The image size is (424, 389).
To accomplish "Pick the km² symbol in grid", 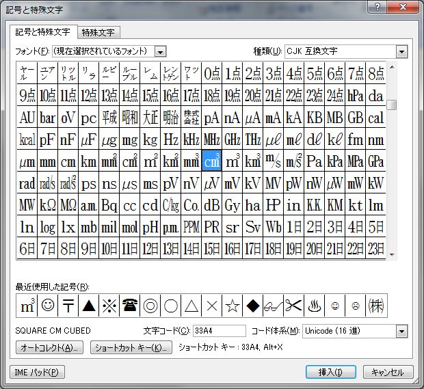I will (171, 161).
